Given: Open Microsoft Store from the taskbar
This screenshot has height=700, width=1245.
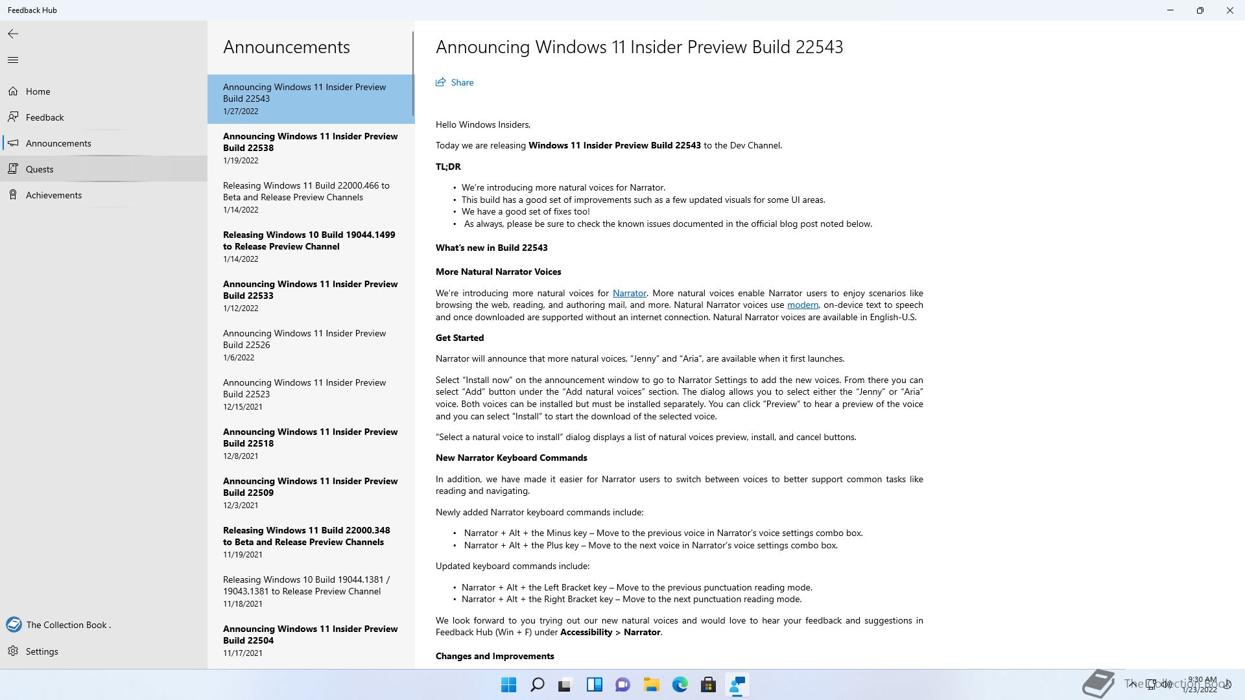Looking at the screenshot, I should point(709,684).
